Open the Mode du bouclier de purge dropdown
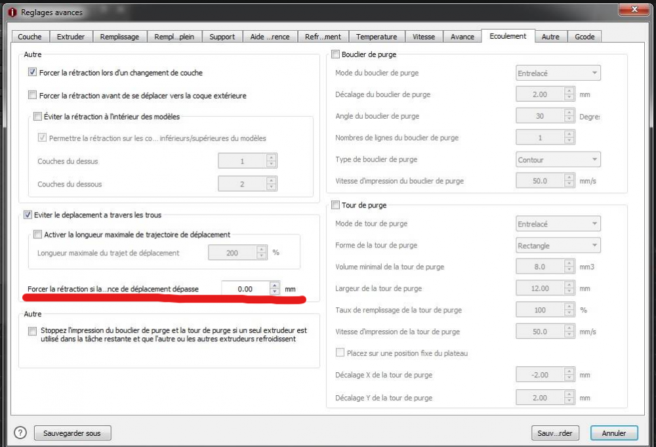 (558, 73)
